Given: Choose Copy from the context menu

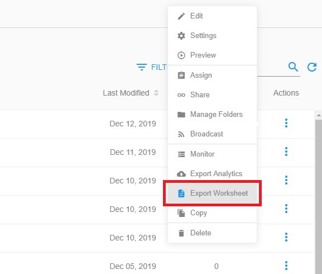Looking at the screenshot, I should coord(212,213).
